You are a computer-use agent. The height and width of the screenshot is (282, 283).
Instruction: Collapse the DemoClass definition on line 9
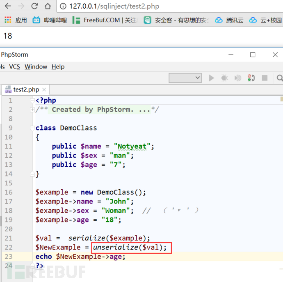click(x=32, y=128)
